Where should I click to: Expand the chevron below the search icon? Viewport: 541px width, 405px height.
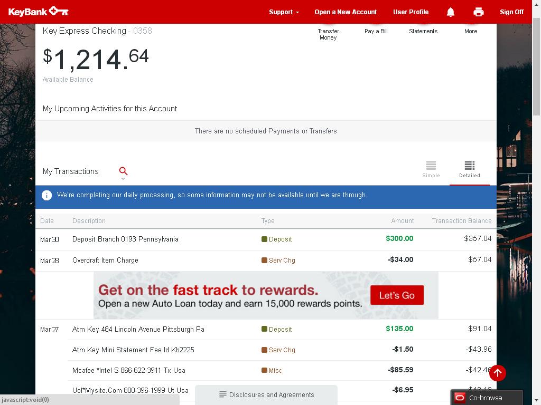[x=123, y=179]
